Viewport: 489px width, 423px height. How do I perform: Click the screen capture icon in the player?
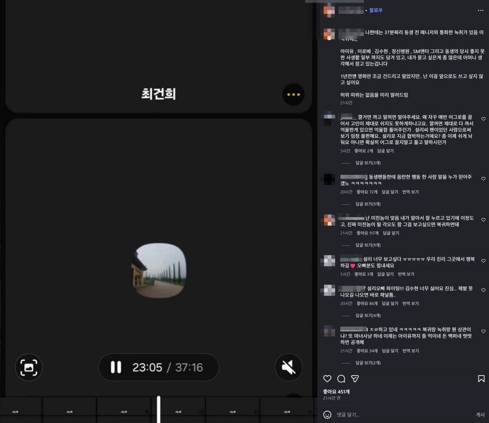[x=29, y=368]
